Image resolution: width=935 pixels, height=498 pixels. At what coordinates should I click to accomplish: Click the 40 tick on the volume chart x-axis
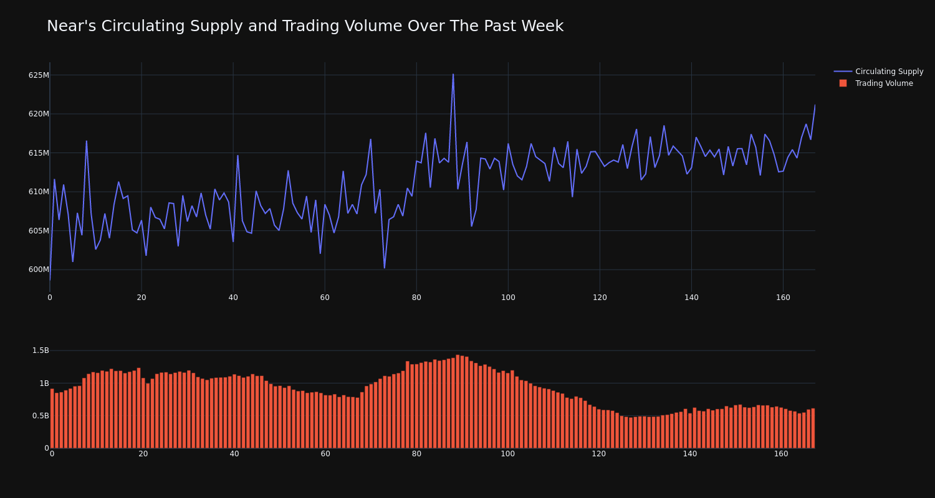tap(234, 454)
